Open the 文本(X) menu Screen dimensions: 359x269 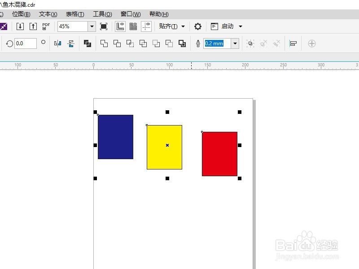pos(48,14)
